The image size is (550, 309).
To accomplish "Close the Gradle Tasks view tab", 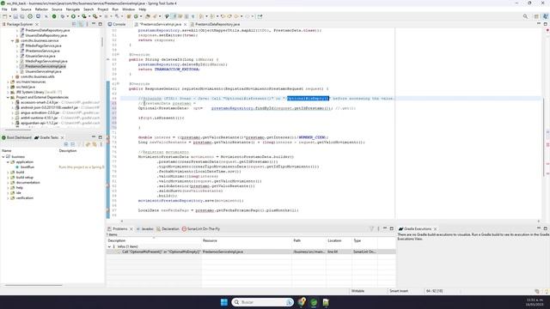I will click(x=63, y=137).
